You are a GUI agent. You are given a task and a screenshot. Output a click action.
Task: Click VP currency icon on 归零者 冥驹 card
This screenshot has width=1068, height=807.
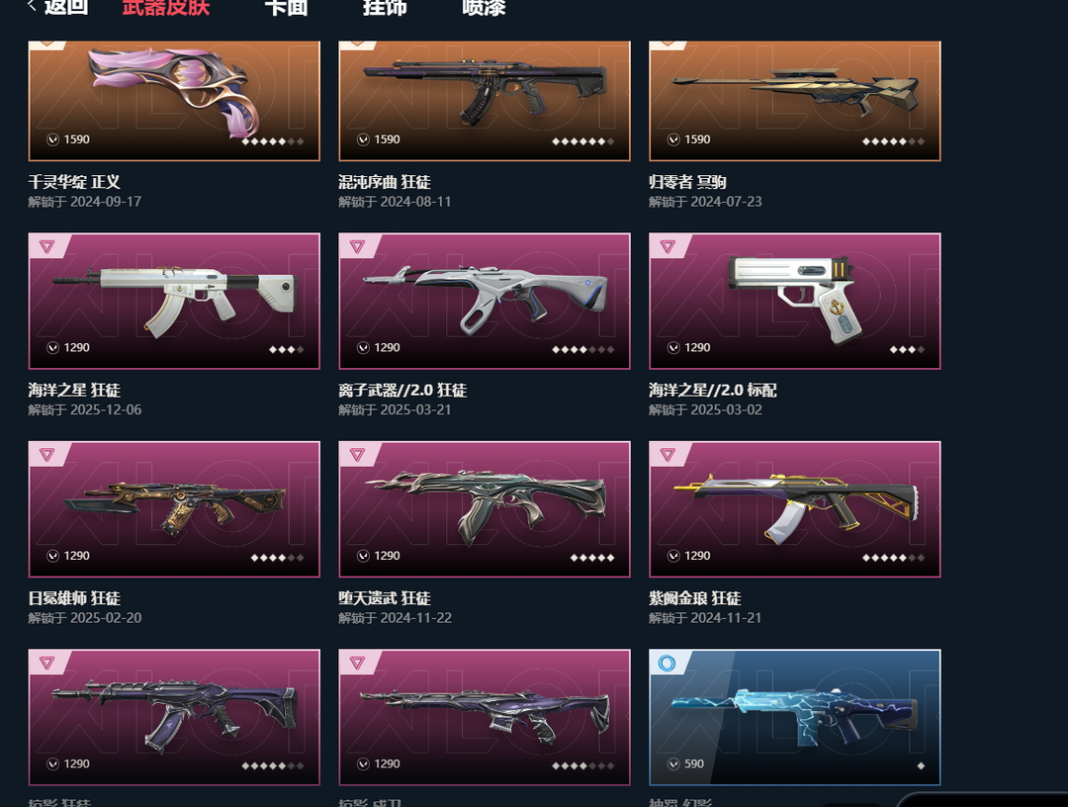[673, 139]
